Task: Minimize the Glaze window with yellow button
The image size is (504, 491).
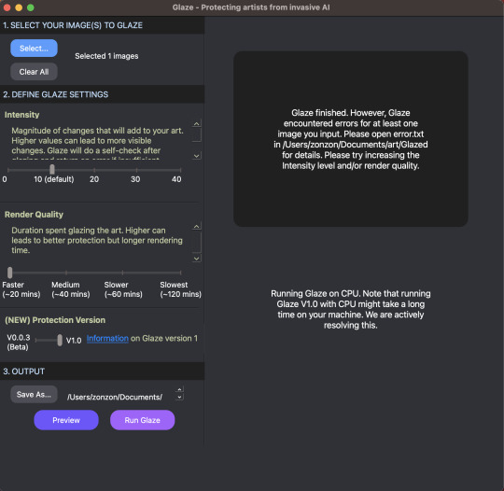Action: [x=19, y=7]
